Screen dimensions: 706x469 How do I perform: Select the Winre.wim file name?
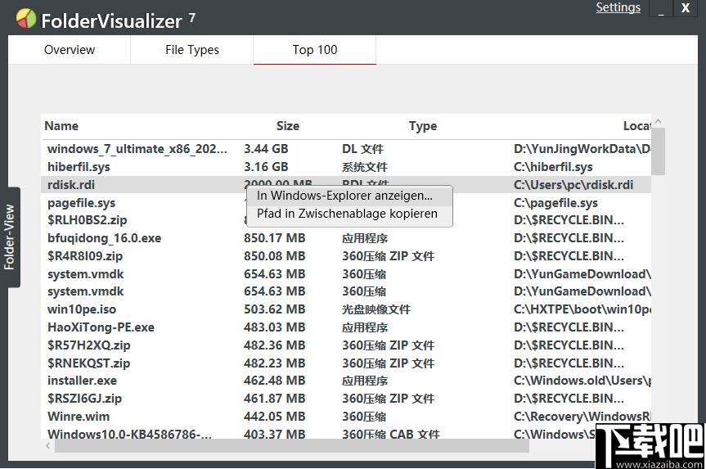pyautogui.click(x=79, y=417)
